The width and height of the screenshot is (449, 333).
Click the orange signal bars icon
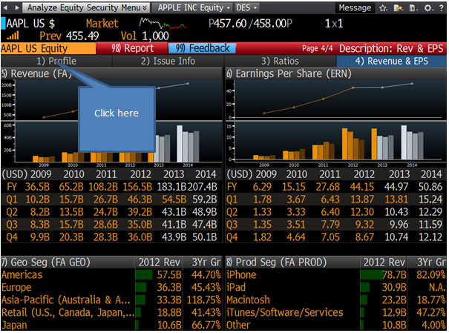coord(14,35)
